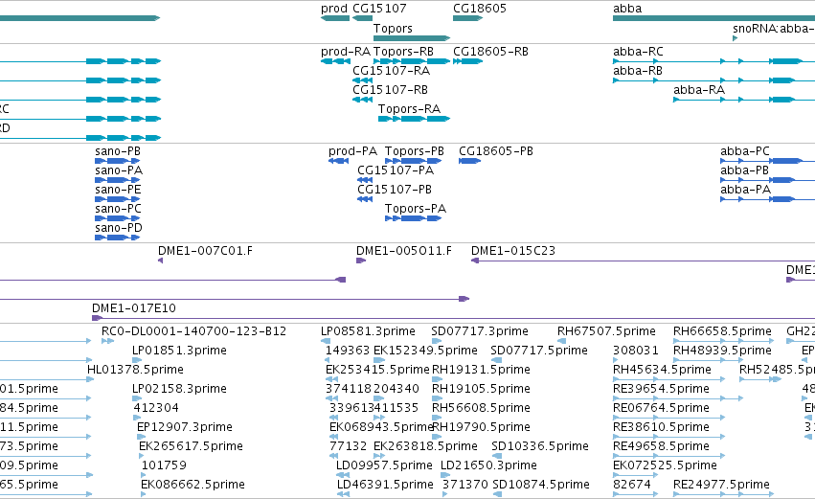
Task: Click the RE24977.5prime EST label
Action: click(x=721, y=486)
